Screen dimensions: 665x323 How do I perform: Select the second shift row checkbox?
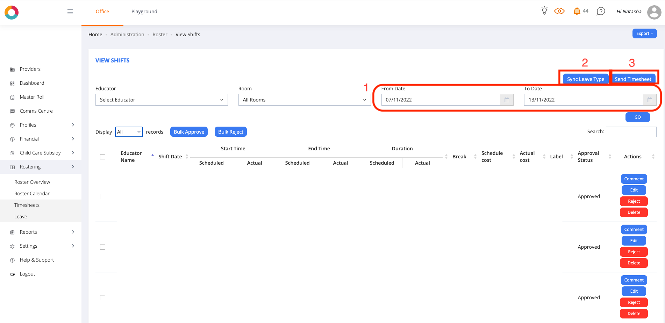tap(103, 247)
